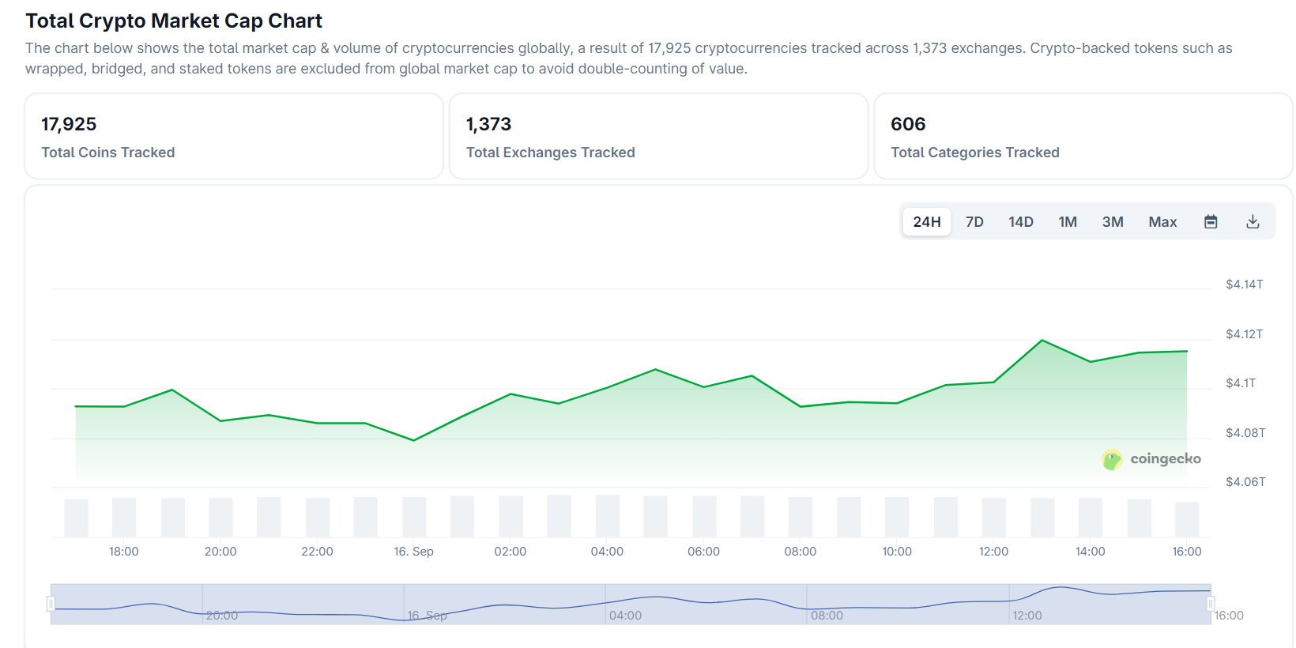Click the Total Coins Tracked card
This screenshot has height=648, width=1296.
click(x=233, y=137)
